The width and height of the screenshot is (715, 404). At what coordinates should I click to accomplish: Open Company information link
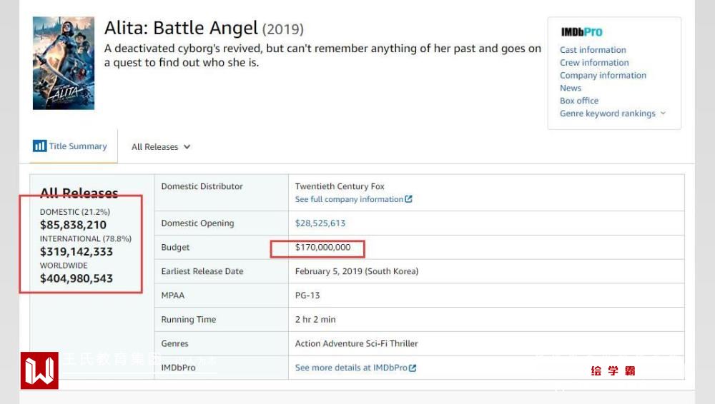[603, 76]
